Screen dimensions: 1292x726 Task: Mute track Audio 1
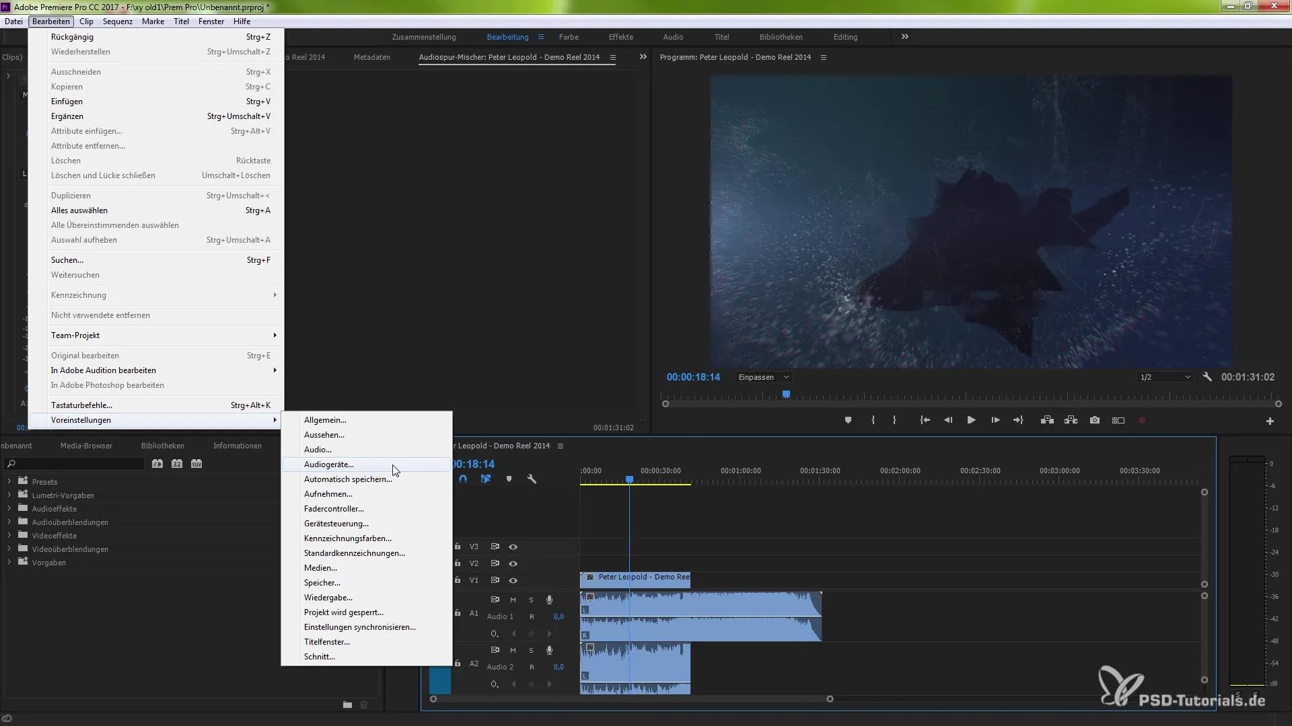513,600
